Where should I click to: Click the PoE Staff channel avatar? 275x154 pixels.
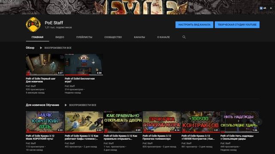33,24
